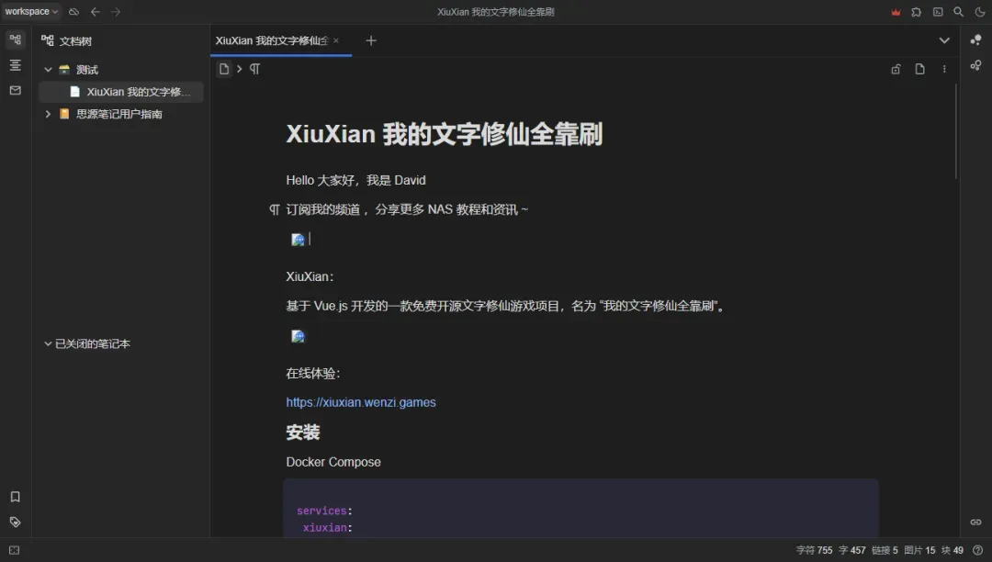Viewport: 992px width, 562px height.
Task: Expand the 思源笔记用户指南 notebook
Action: pyautogui.click(x=48, y=114)
